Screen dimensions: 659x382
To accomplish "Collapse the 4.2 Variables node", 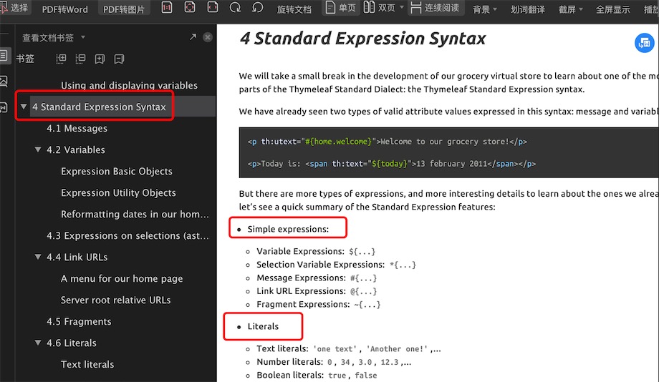I will click(38, 150).
